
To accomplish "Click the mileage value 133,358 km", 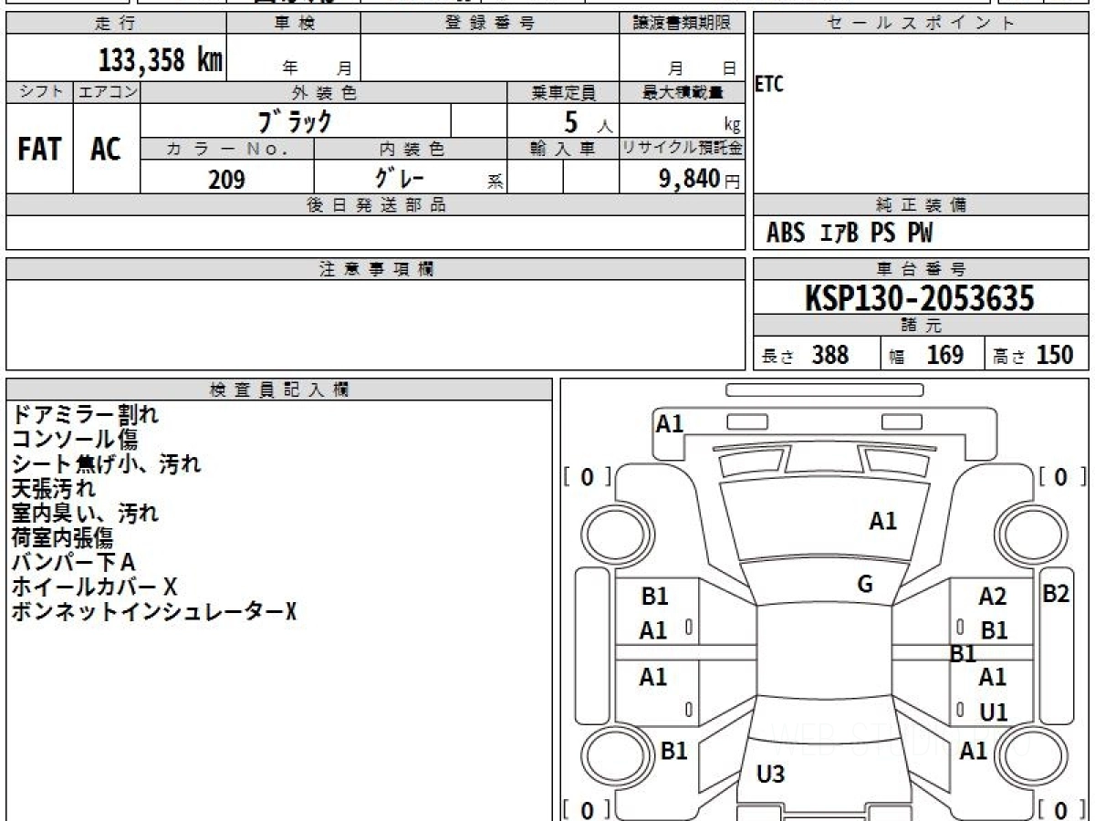I will pos(161,60).
